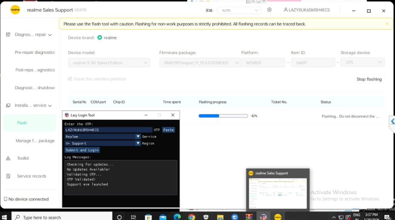Screen dimensions: 395x220
Task: Open Toolkit in the sidebar
Action: pos(23,158)
